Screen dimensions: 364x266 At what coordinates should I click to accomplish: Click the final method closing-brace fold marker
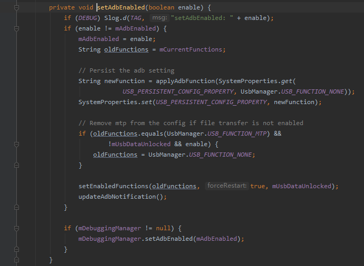tap(16, 260)
